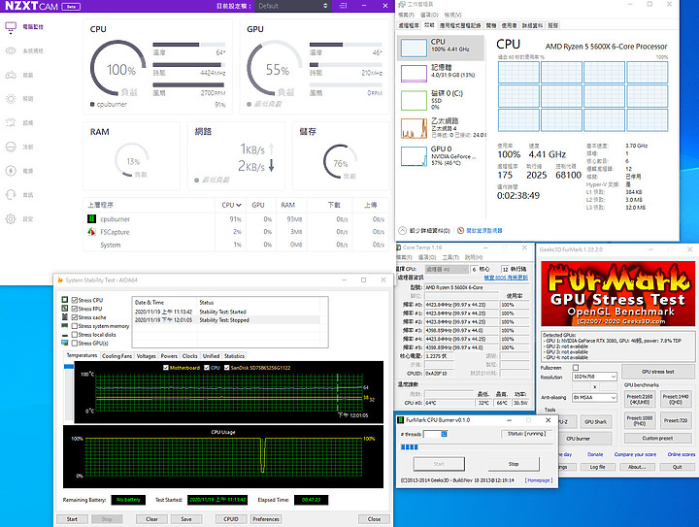This screenshot has height=527, width=699.
Task: Open the processor selector dropdown in Core Temp
Action: click(447, 269)
